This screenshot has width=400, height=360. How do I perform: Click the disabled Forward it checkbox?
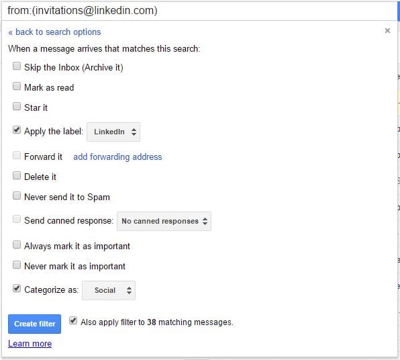[17, 156]
